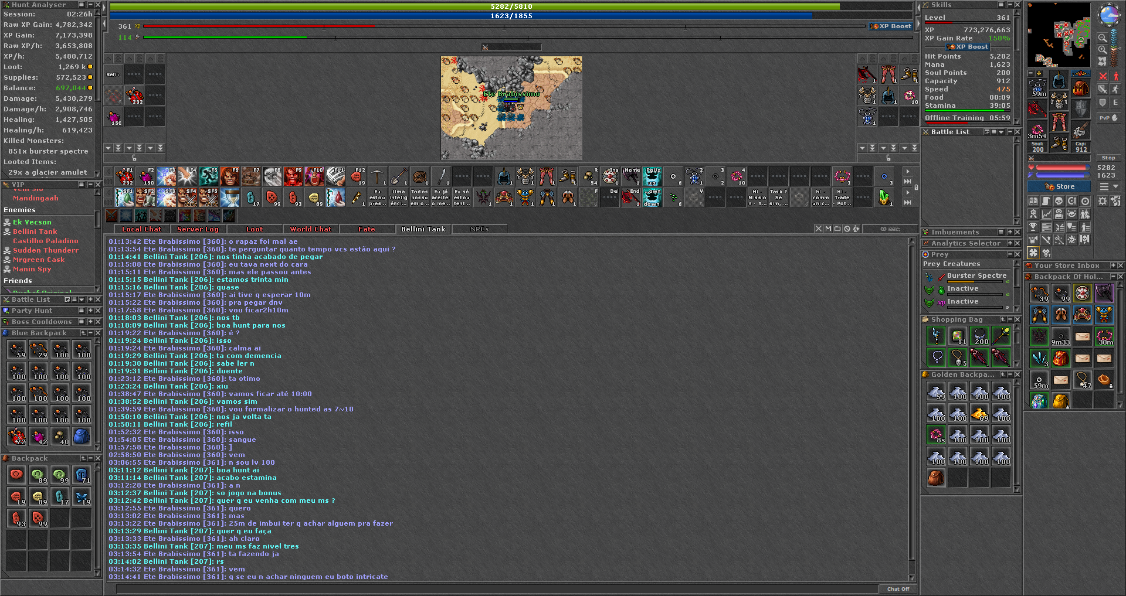Switch to defensive shield fight mode
The height and width of the screenshot is (596, 1126).
1103,103
